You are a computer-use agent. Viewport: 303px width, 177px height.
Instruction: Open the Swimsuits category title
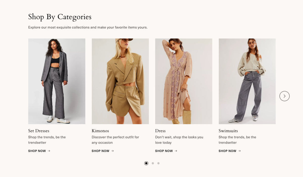(228, 131)
